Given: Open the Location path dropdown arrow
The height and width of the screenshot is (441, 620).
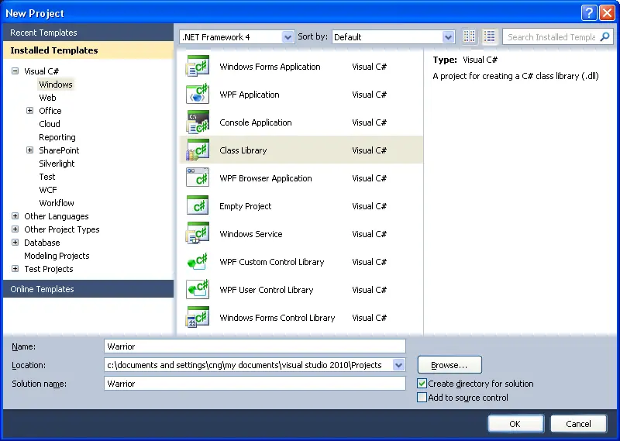Looking at the screenshot, I should coord(398,365).
